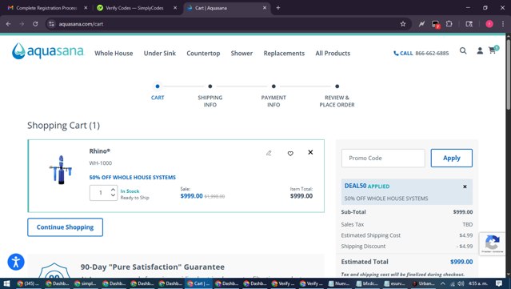Open the shopping cart icon in header
Screen dimensions: 511x289
(x=493, y=50)
